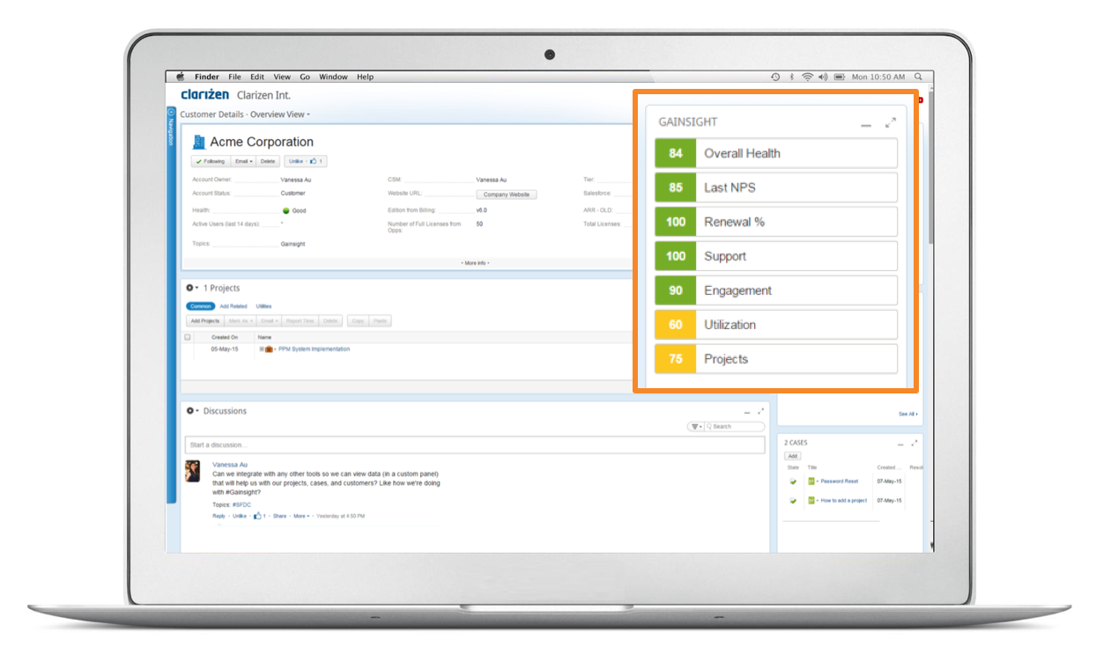Click the Time Machine menu bar icon

tap(775, 77)
